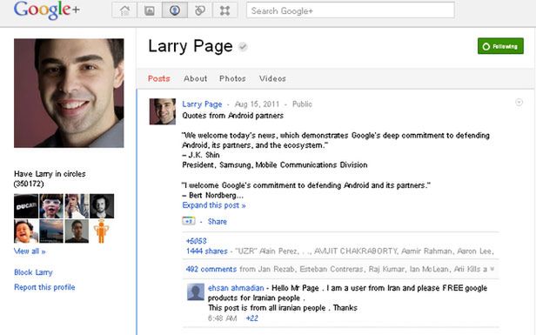Image resolution: width=536 pixels, height=335 pixels.
Task: Open the Home stream icon
Action: click(124, 10)
